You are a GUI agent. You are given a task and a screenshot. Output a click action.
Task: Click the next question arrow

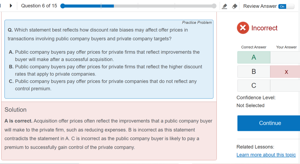point(11,6)
